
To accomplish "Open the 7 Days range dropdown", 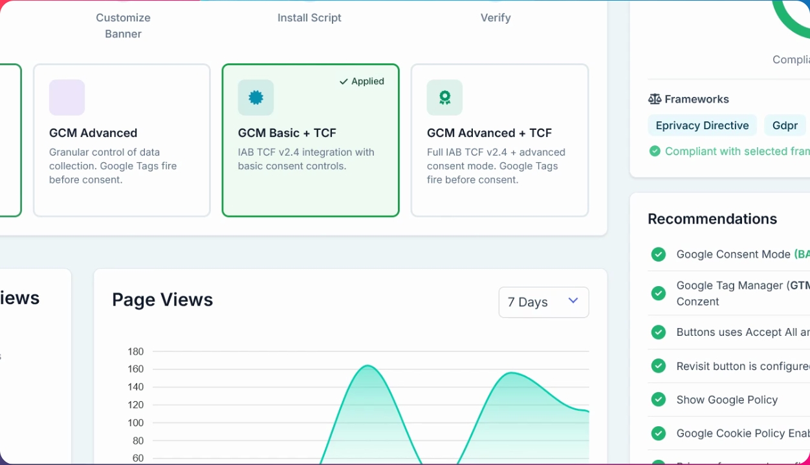I will coord(543,302).
